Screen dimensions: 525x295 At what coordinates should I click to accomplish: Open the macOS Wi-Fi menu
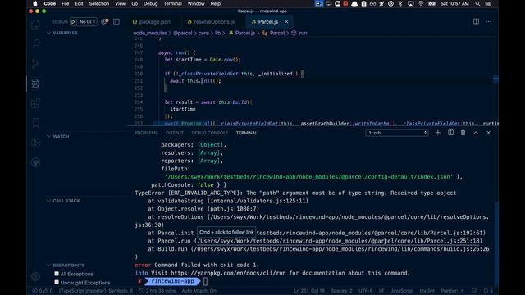[x=421, y=3]
